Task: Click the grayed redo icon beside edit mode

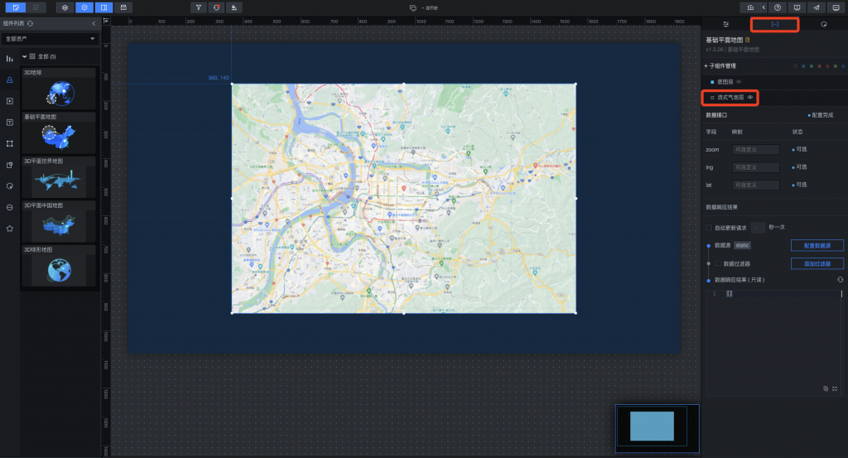Action: tap(36, 7)
